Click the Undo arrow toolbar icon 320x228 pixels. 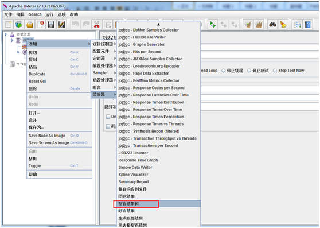75,25
